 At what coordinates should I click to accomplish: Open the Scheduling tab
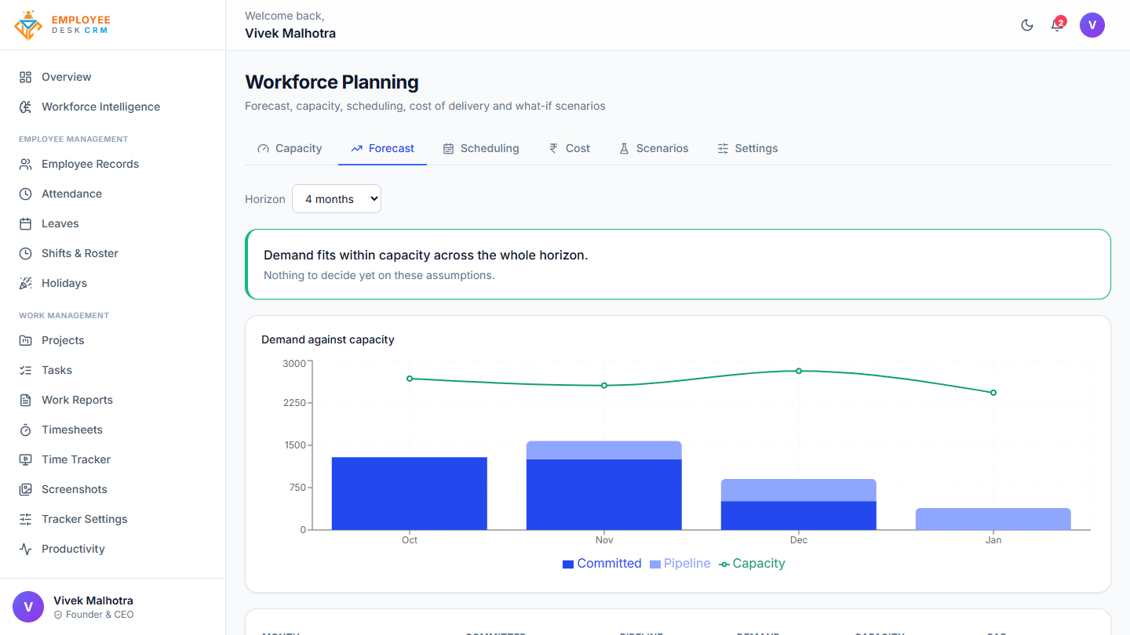pyautogui.click(x=481, y=148)
